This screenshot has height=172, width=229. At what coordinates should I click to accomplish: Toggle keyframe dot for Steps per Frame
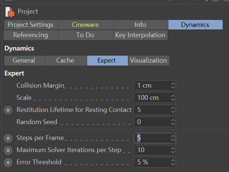click(8, 138)
